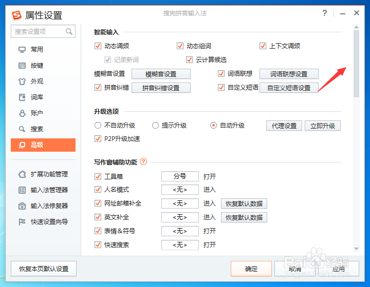Go to the 词库 settings page

(43, 97)
